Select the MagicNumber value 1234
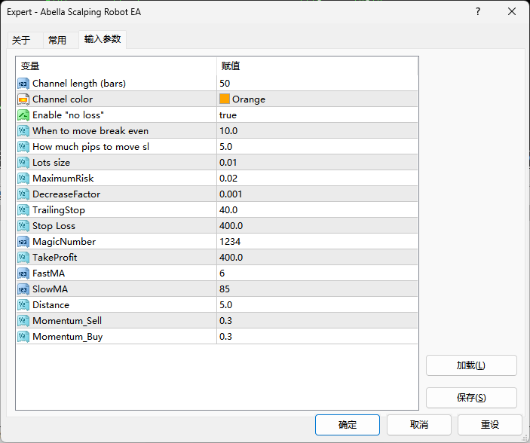530x443 pixels. (x=230, y=242)
